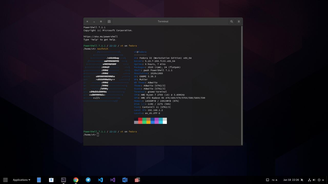
Task: Launch Visual Studio Code from taskbar
Action: [x=100, y=180]
